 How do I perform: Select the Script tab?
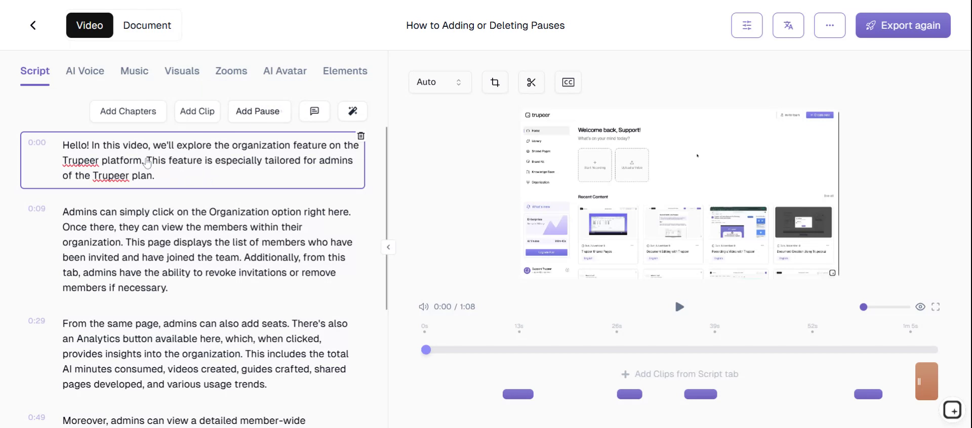click(35, 71)
